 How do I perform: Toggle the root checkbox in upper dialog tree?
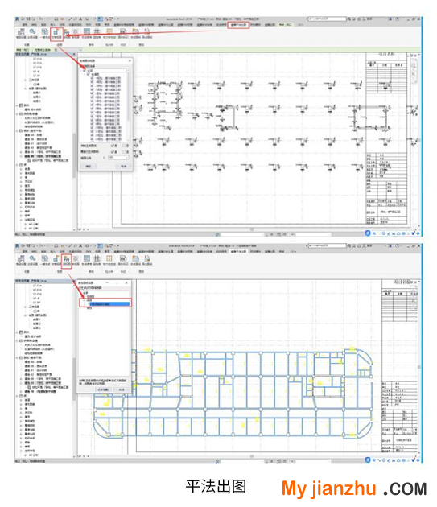[x=85, y=70]
